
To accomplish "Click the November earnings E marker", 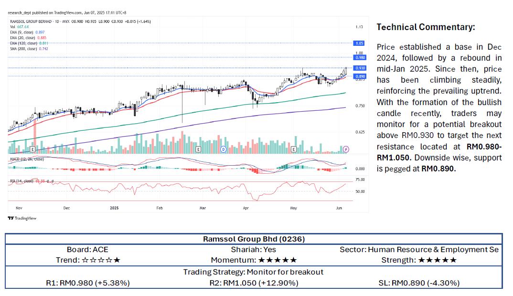I will coord(32,149).
